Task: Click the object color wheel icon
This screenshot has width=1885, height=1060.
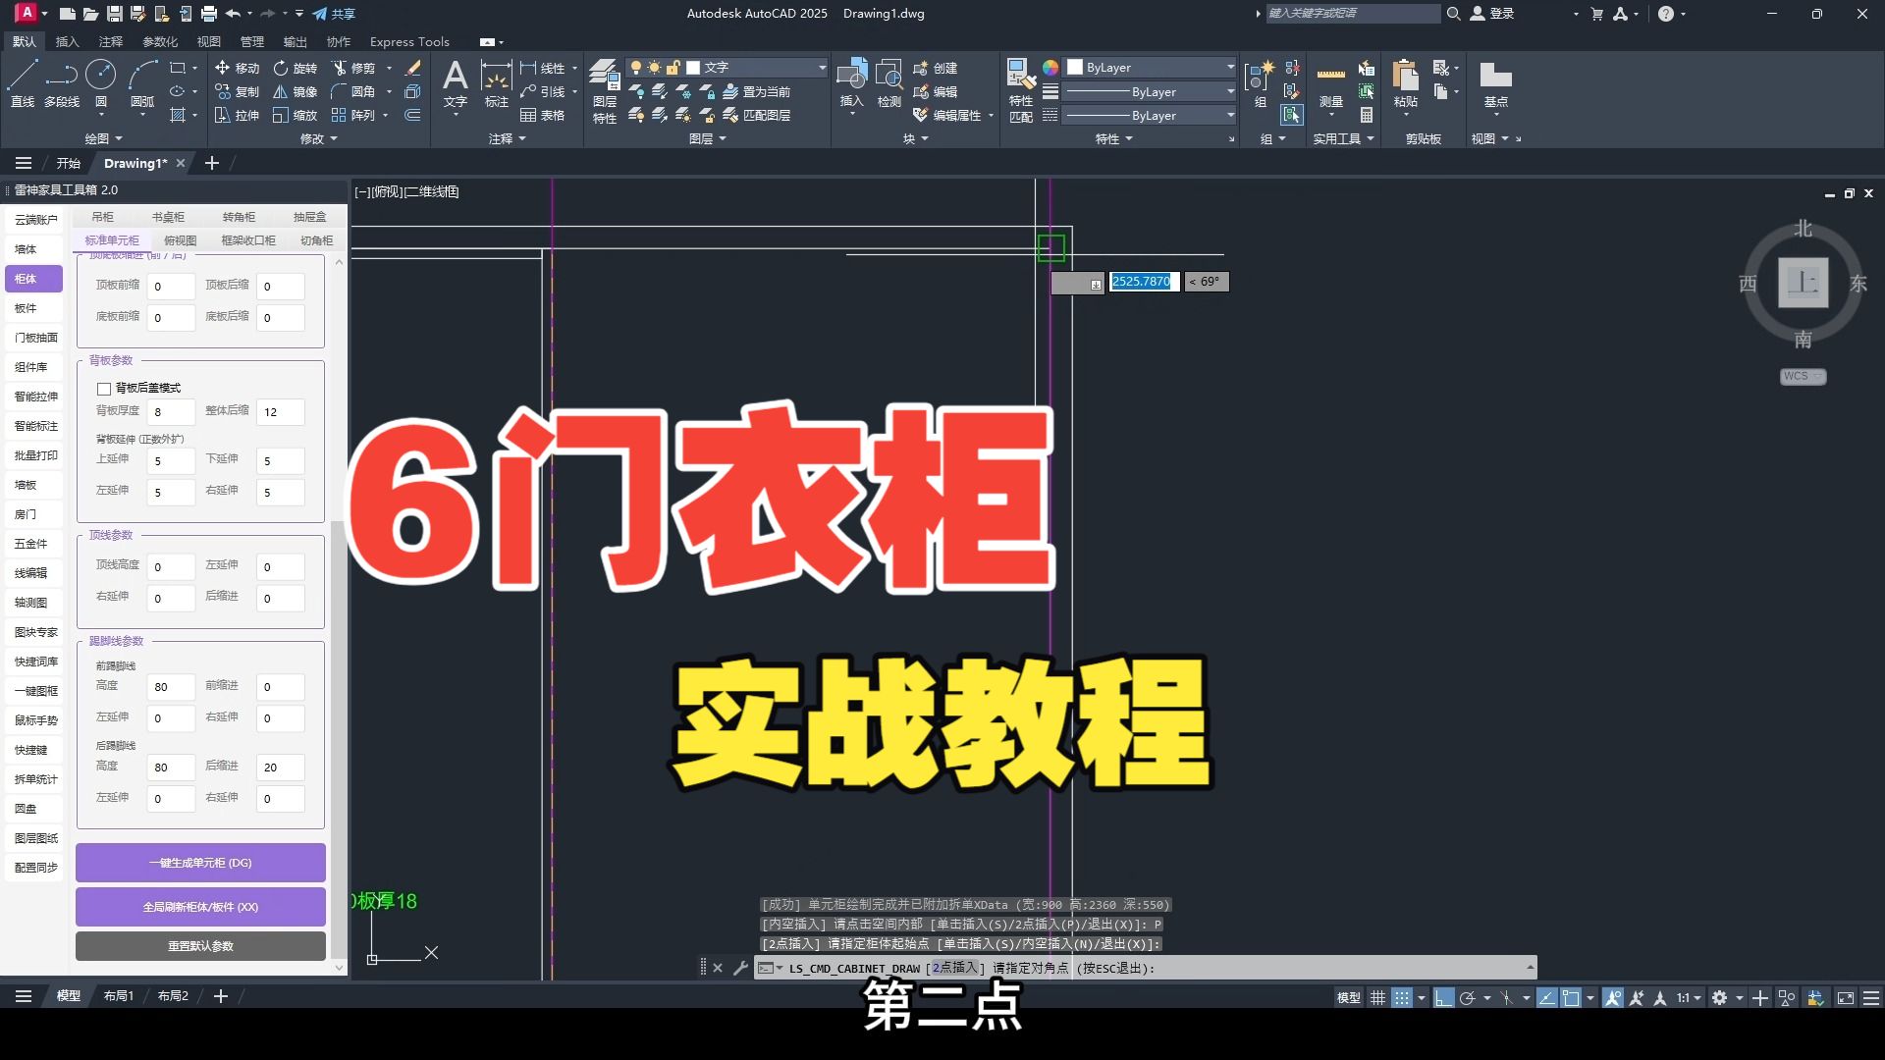Action: pyautogui.click(x=1050, y=68)
